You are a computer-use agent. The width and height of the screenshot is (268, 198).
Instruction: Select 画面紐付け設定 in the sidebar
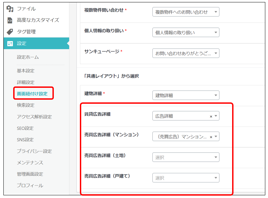point(32,94)
